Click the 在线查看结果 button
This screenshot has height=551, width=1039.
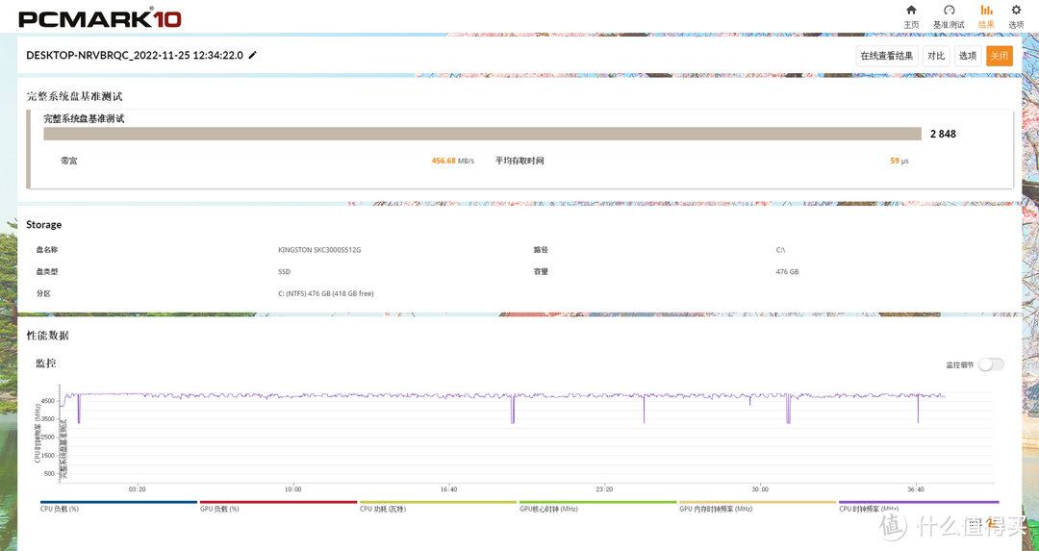886,56
